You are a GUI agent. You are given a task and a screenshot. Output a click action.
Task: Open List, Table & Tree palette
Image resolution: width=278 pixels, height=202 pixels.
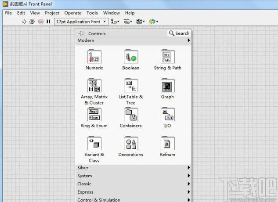pyautogui.click(x=131, y=92)
